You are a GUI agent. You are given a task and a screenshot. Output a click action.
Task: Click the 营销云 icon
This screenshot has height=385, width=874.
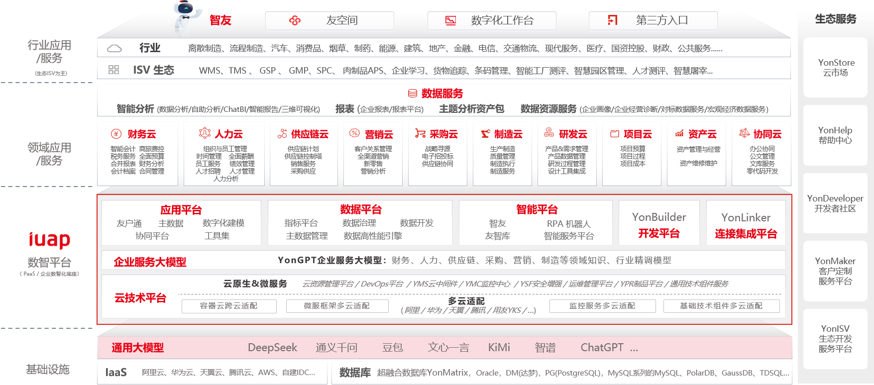354,133
